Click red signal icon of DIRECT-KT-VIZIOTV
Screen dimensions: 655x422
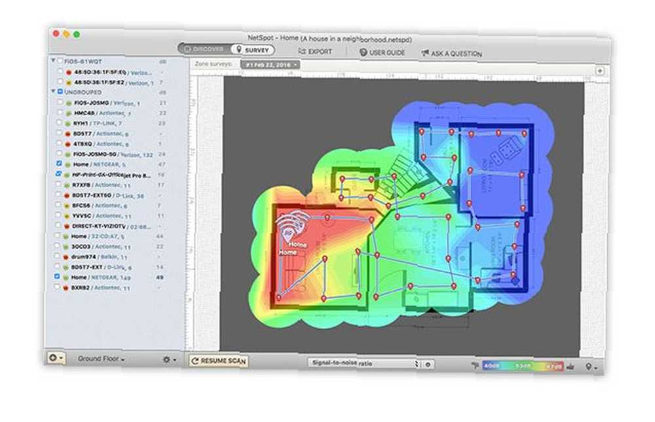click(x=66, y=226)
